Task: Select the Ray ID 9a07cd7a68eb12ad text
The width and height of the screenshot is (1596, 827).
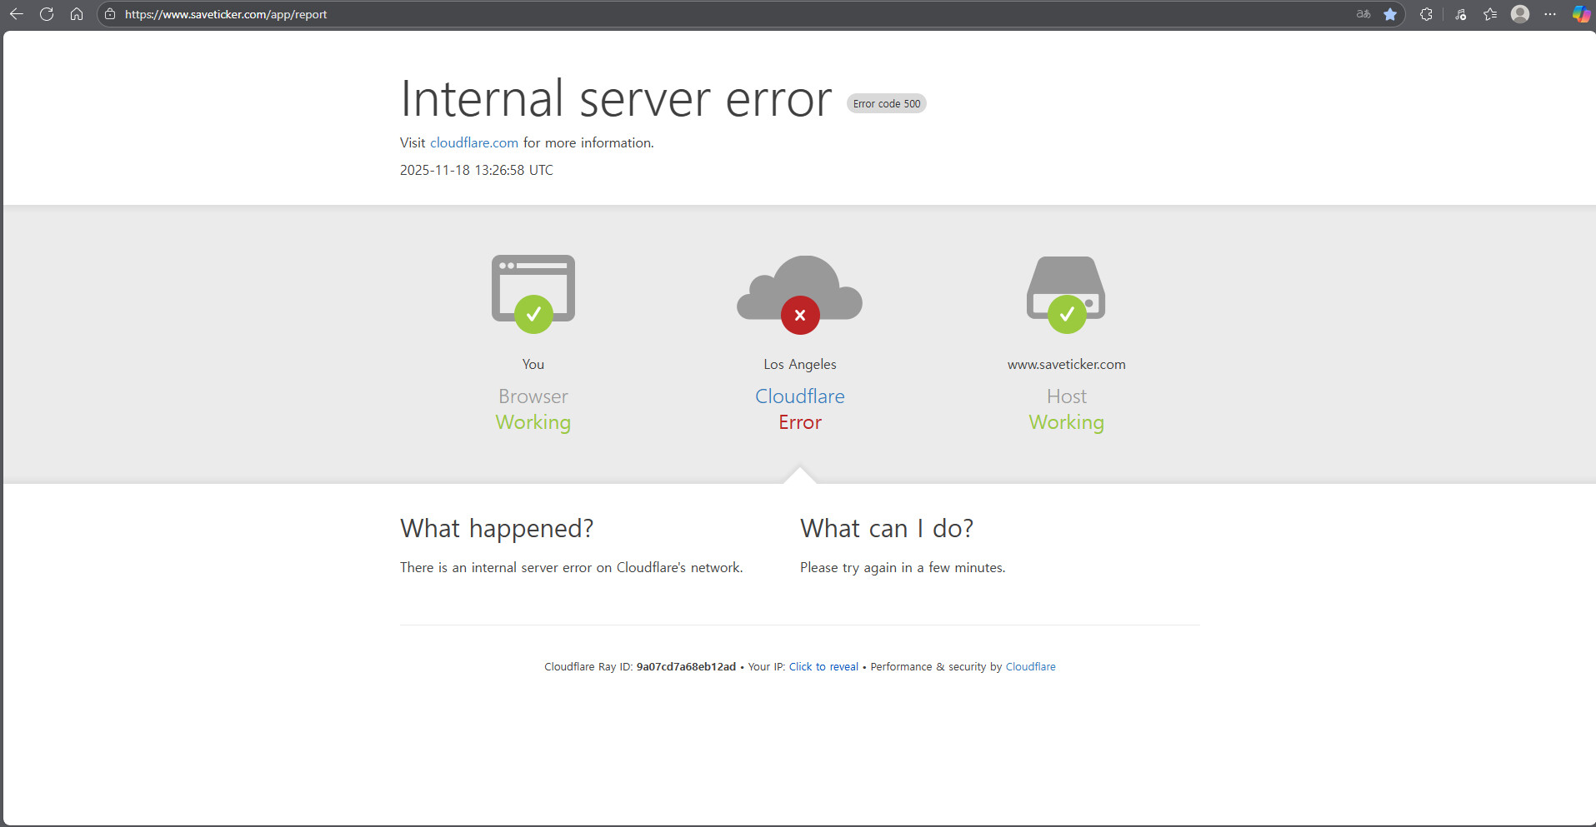Action: [686, 666]
